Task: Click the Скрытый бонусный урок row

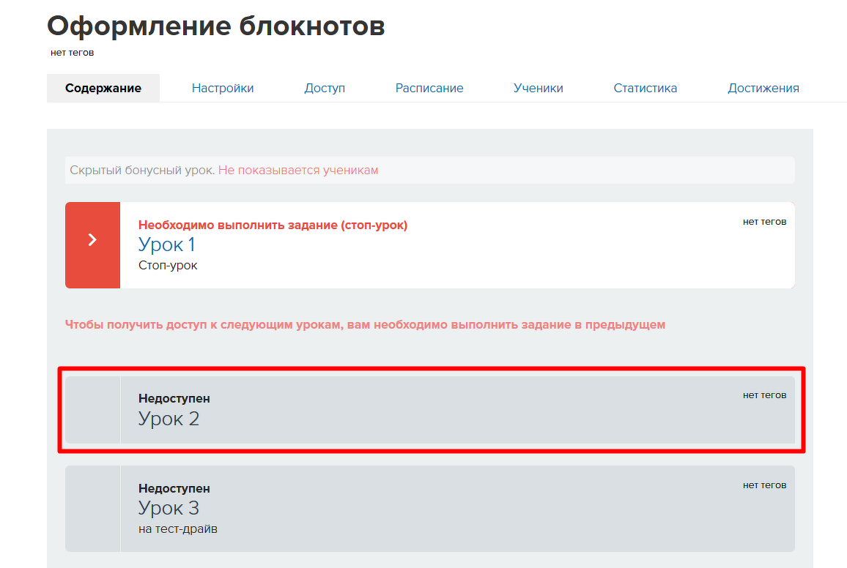Action: click(x=430, y=170)
